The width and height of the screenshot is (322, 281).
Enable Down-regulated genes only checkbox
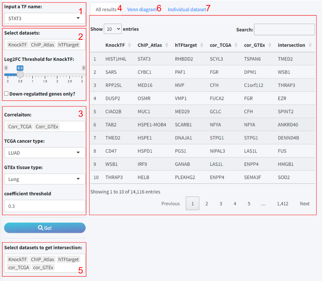pyautogui.click(x=6, y=94)
